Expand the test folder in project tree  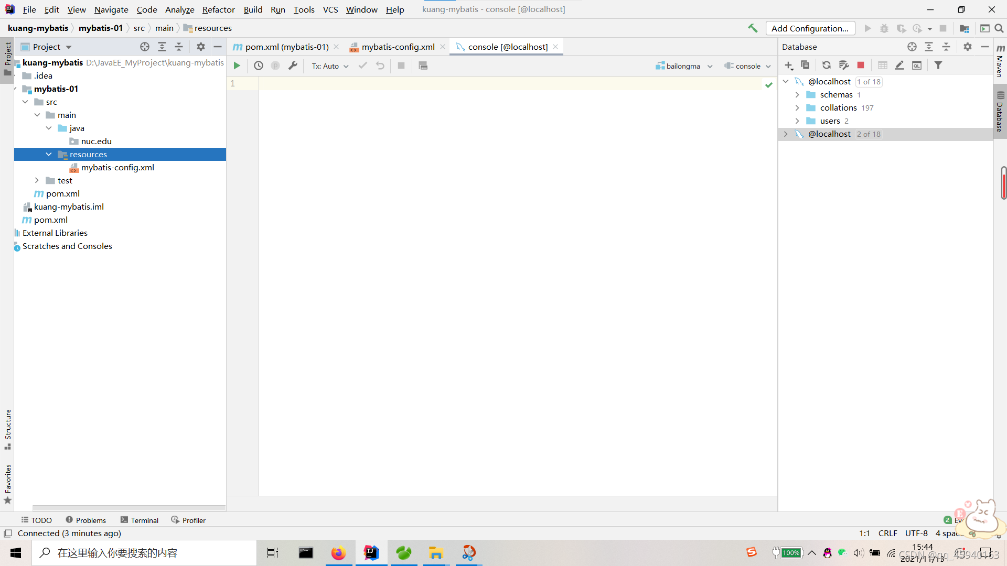click(37, 180)
